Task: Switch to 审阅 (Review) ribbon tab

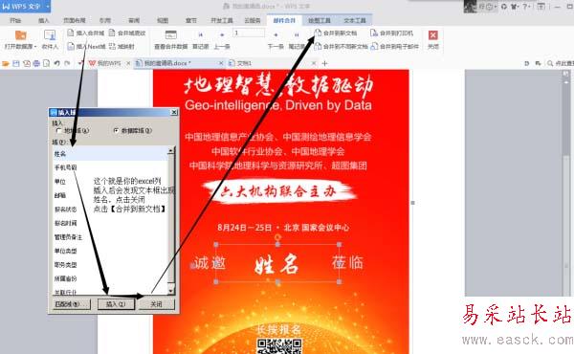Action: [134, 20]
